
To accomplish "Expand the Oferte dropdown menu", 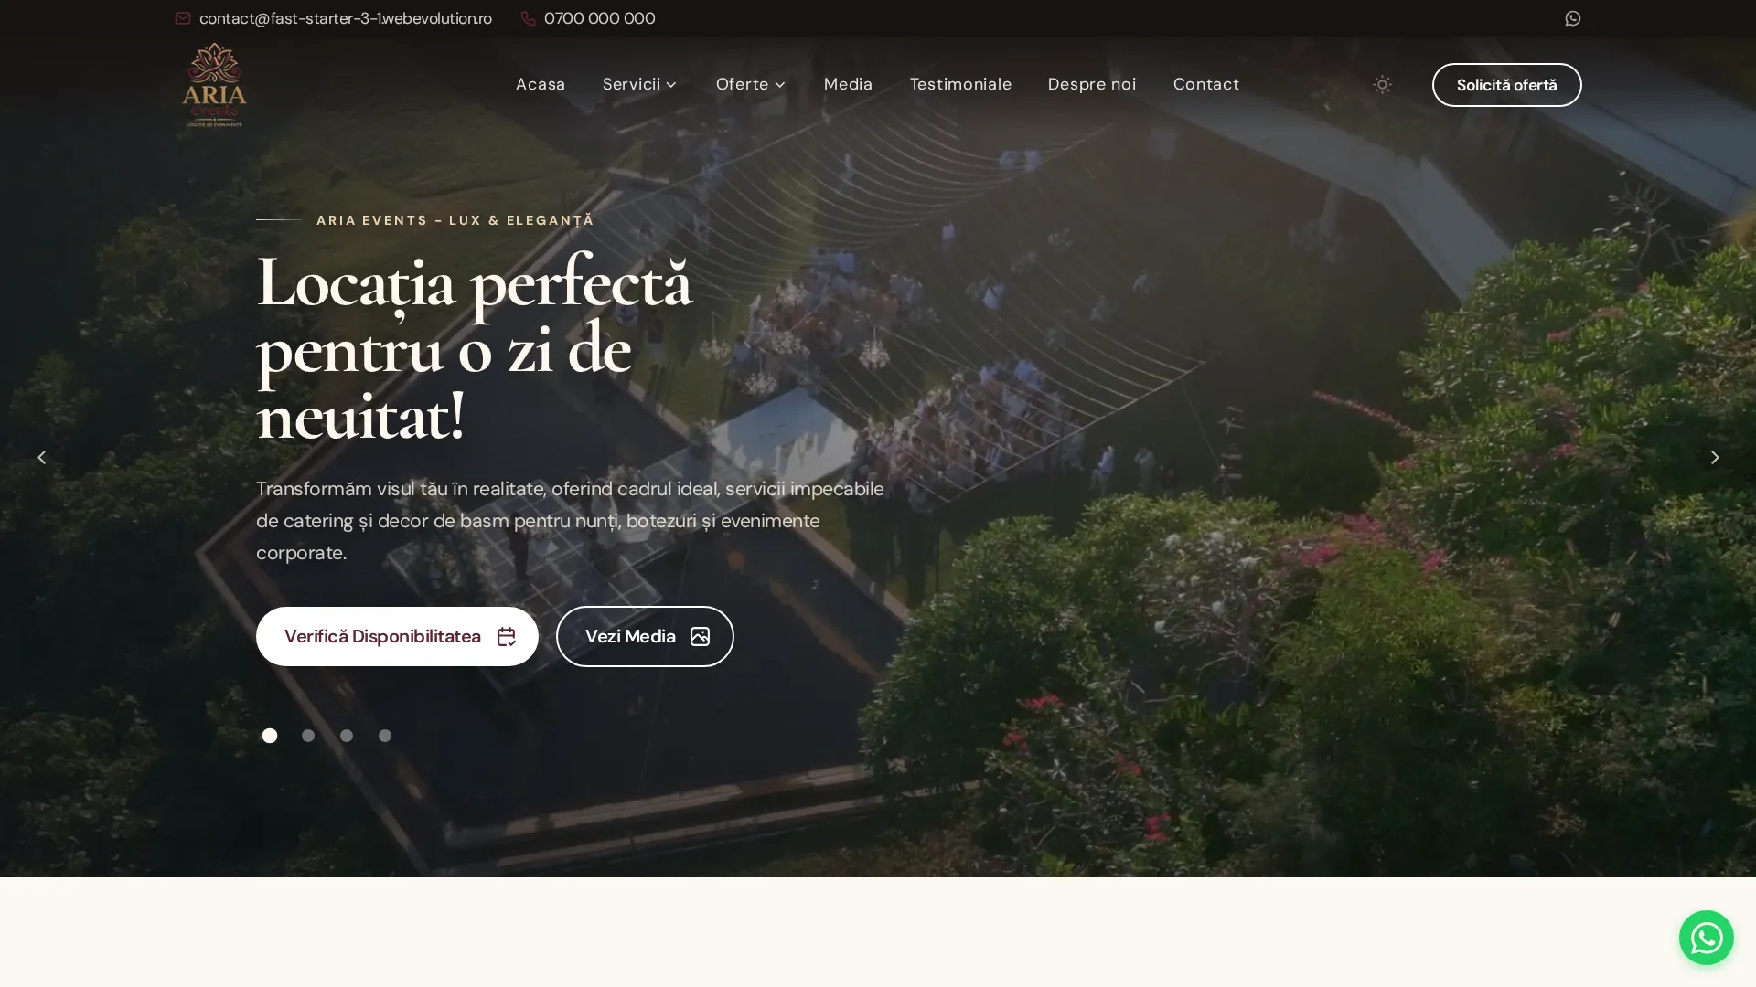I will (750, 84).
